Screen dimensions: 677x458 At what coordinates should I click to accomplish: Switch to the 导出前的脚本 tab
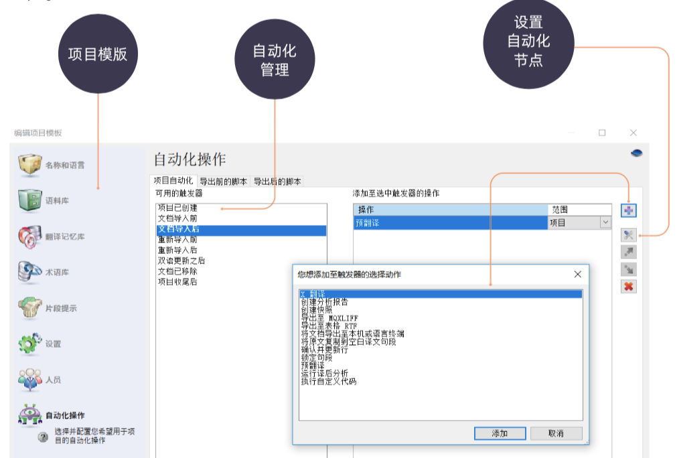point(223,181)
